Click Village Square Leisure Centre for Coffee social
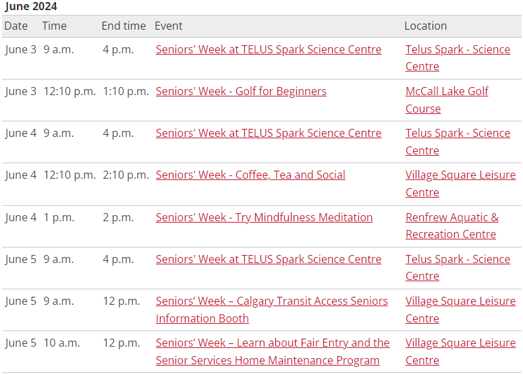 point(460,183)
